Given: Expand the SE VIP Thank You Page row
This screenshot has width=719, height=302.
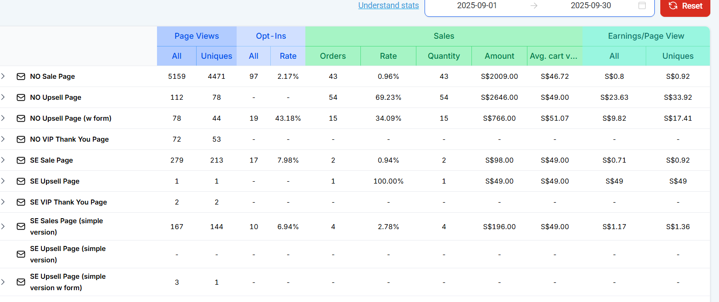Looking at the screenshot, I should click(3, 202).
